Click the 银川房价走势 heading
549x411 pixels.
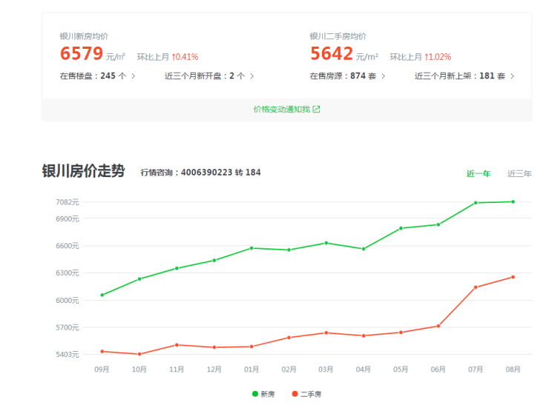[83, 171]
